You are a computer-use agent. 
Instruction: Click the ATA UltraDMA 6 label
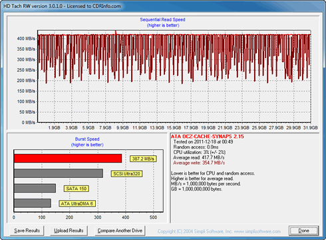[x=77, y=203]
